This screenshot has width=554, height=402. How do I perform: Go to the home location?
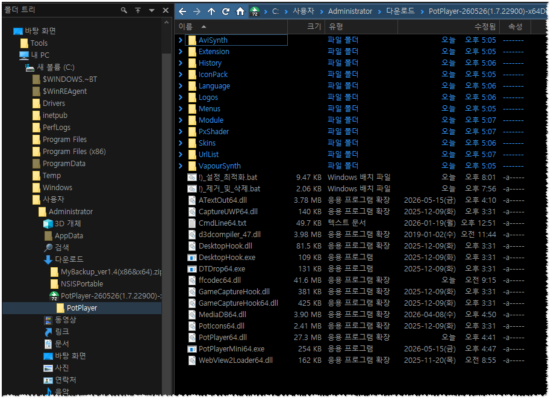tap(240, 11)
